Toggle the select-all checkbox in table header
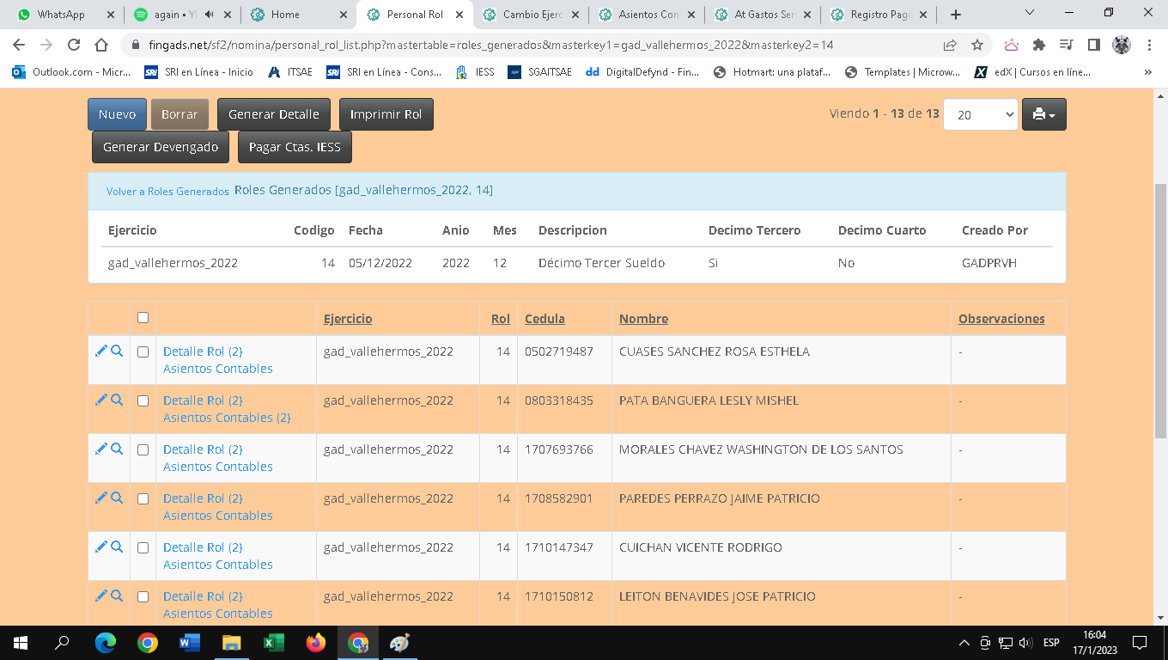Viewport: 1168px width, 660px height. click(x=143, y=318)
